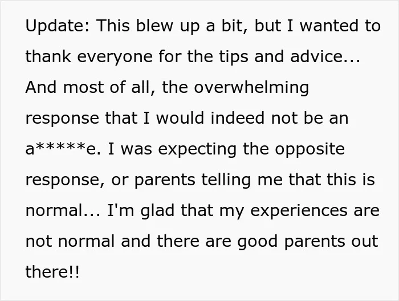Click the word "normal..." starting the seventh line
The height and width of the screenshot is (301, 399).
click(63, 211)
